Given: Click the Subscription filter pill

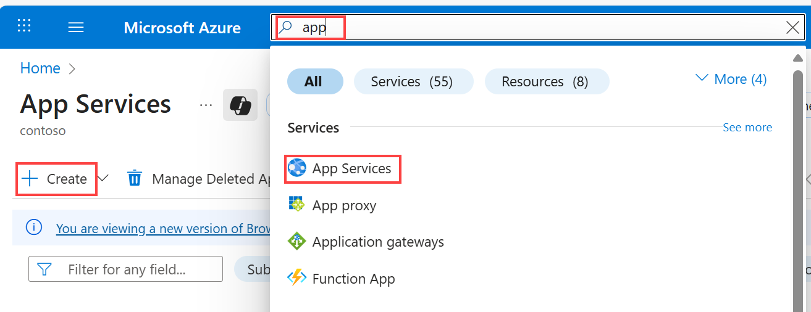Looking at the screenshot, I should coord(253,269).
